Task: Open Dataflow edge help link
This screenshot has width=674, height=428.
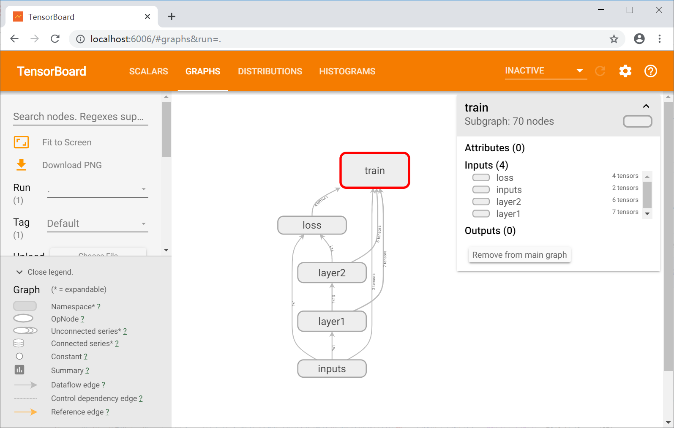Action: pos(104,385)
